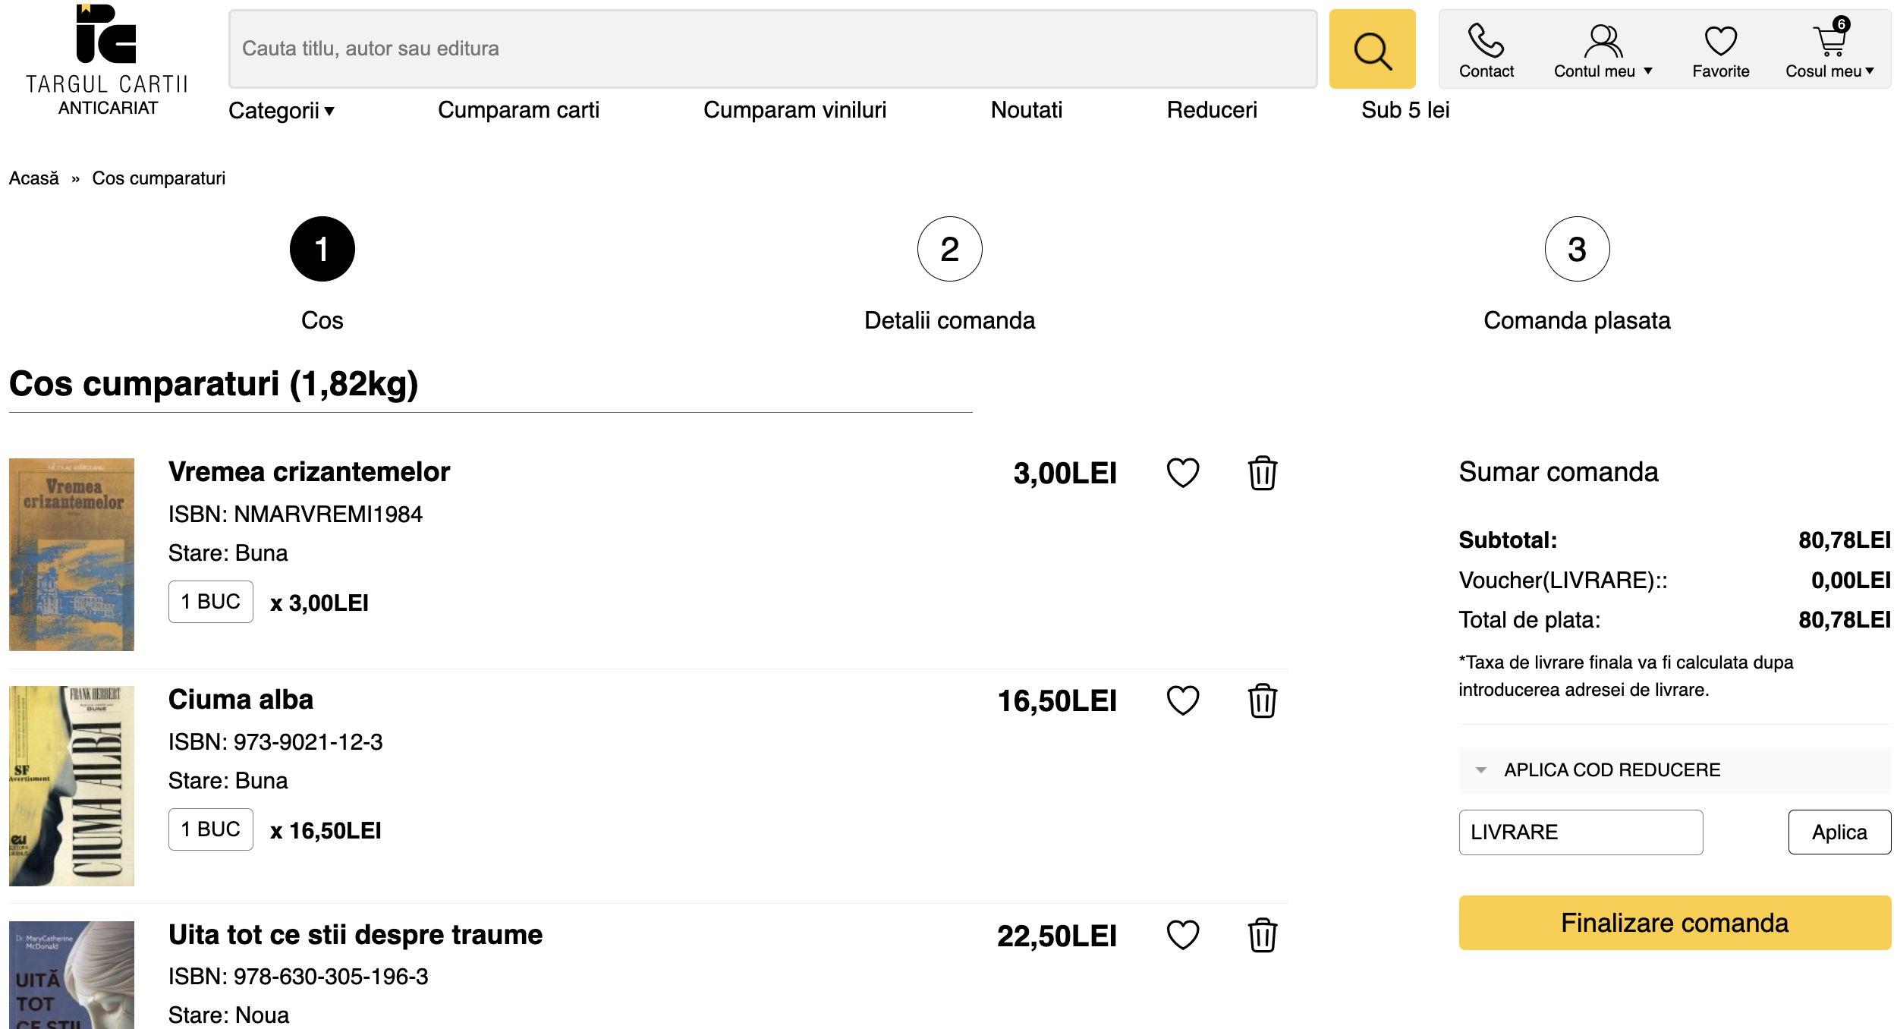Image resolution: width=1897 pixels, height=1029 pixels.
Task: Go to Cumparam viniluri menu item
Action: click(794, 110)
